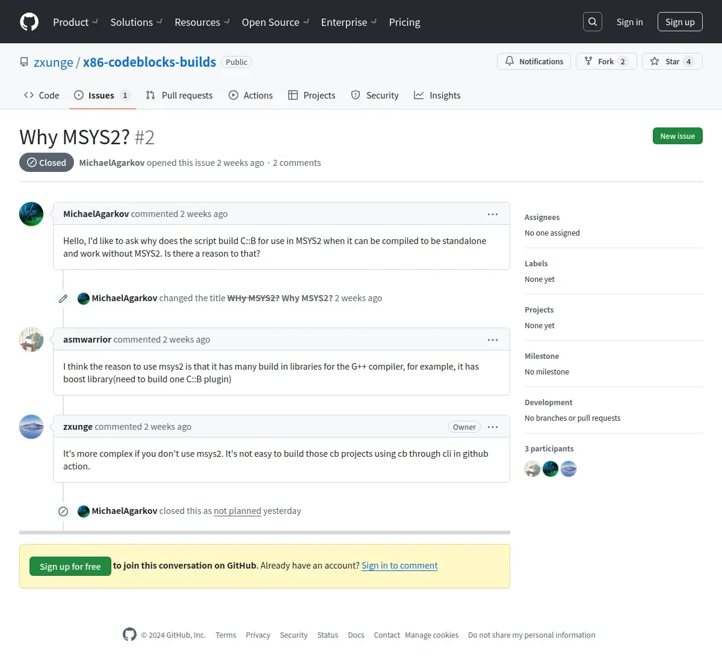Click Do not share my personal information
This screenshot has width=722, height=666.
tap(532, 635)
